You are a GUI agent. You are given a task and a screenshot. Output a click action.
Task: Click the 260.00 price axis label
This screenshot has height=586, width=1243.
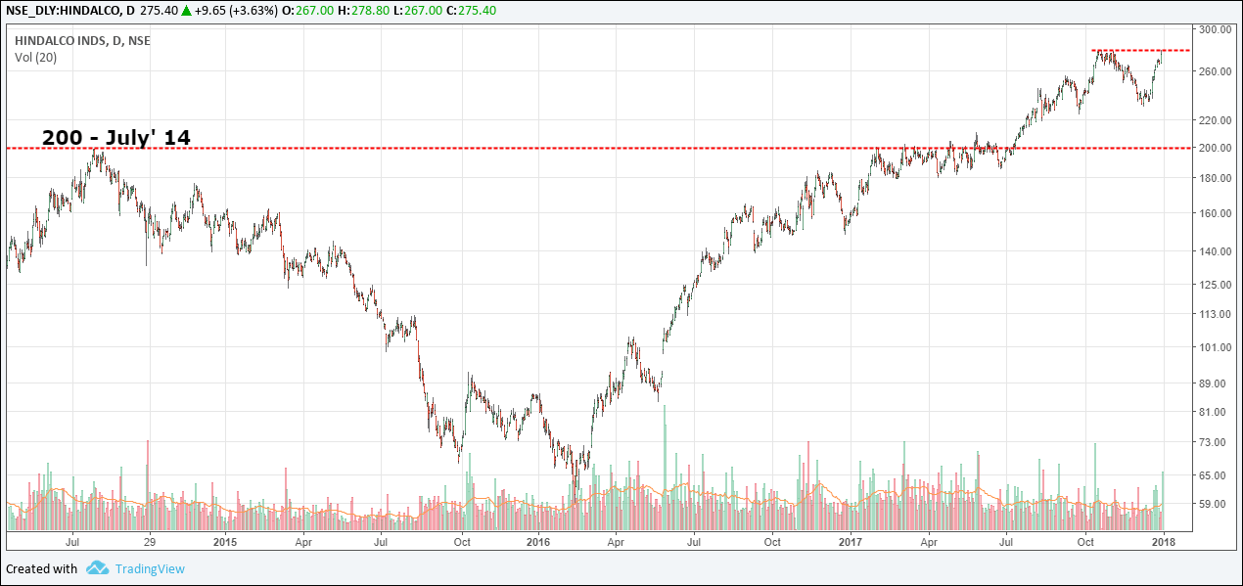coord(1215,71)
